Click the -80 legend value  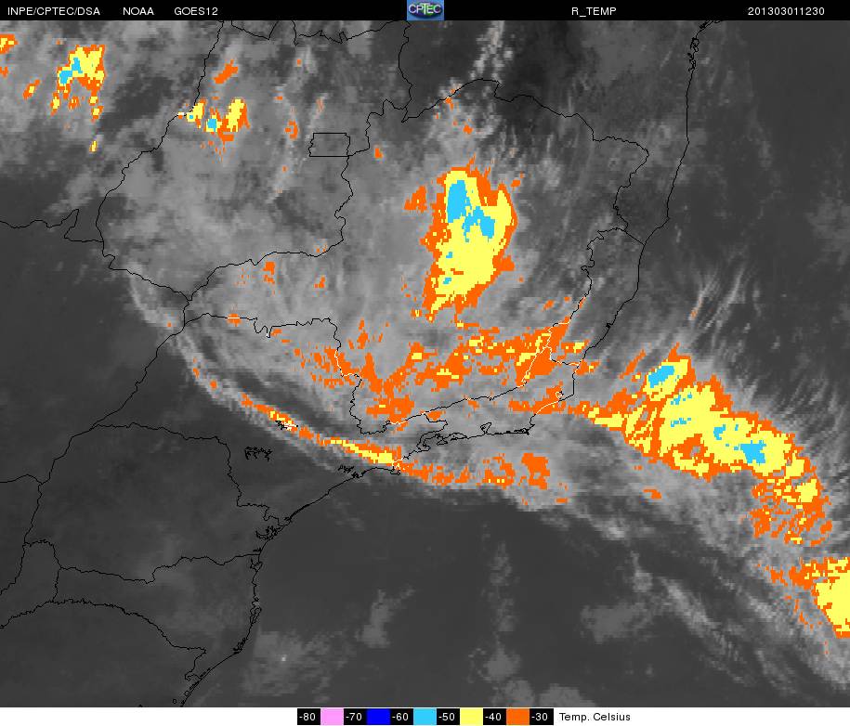click(308, 717)
